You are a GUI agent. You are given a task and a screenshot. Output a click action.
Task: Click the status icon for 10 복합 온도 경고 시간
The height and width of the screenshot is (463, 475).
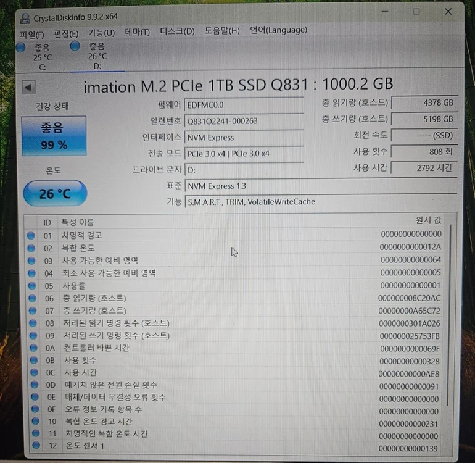click(35, 421)
